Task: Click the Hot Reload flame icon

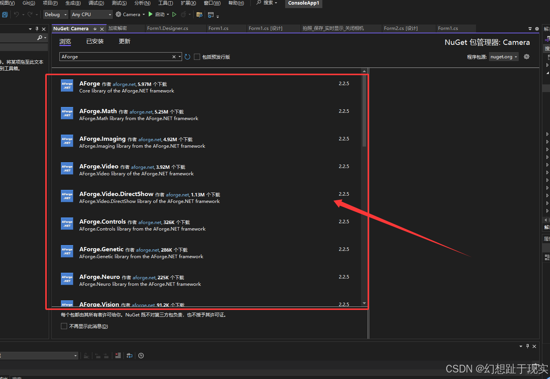Action: 184,15
